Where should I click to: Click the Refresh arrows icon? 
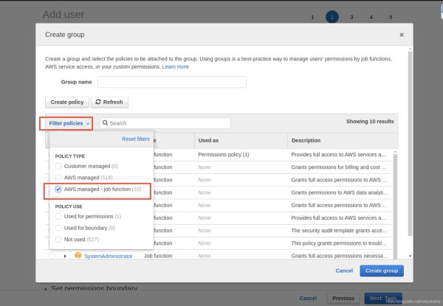pyautogui.click(x=98, y=102)
